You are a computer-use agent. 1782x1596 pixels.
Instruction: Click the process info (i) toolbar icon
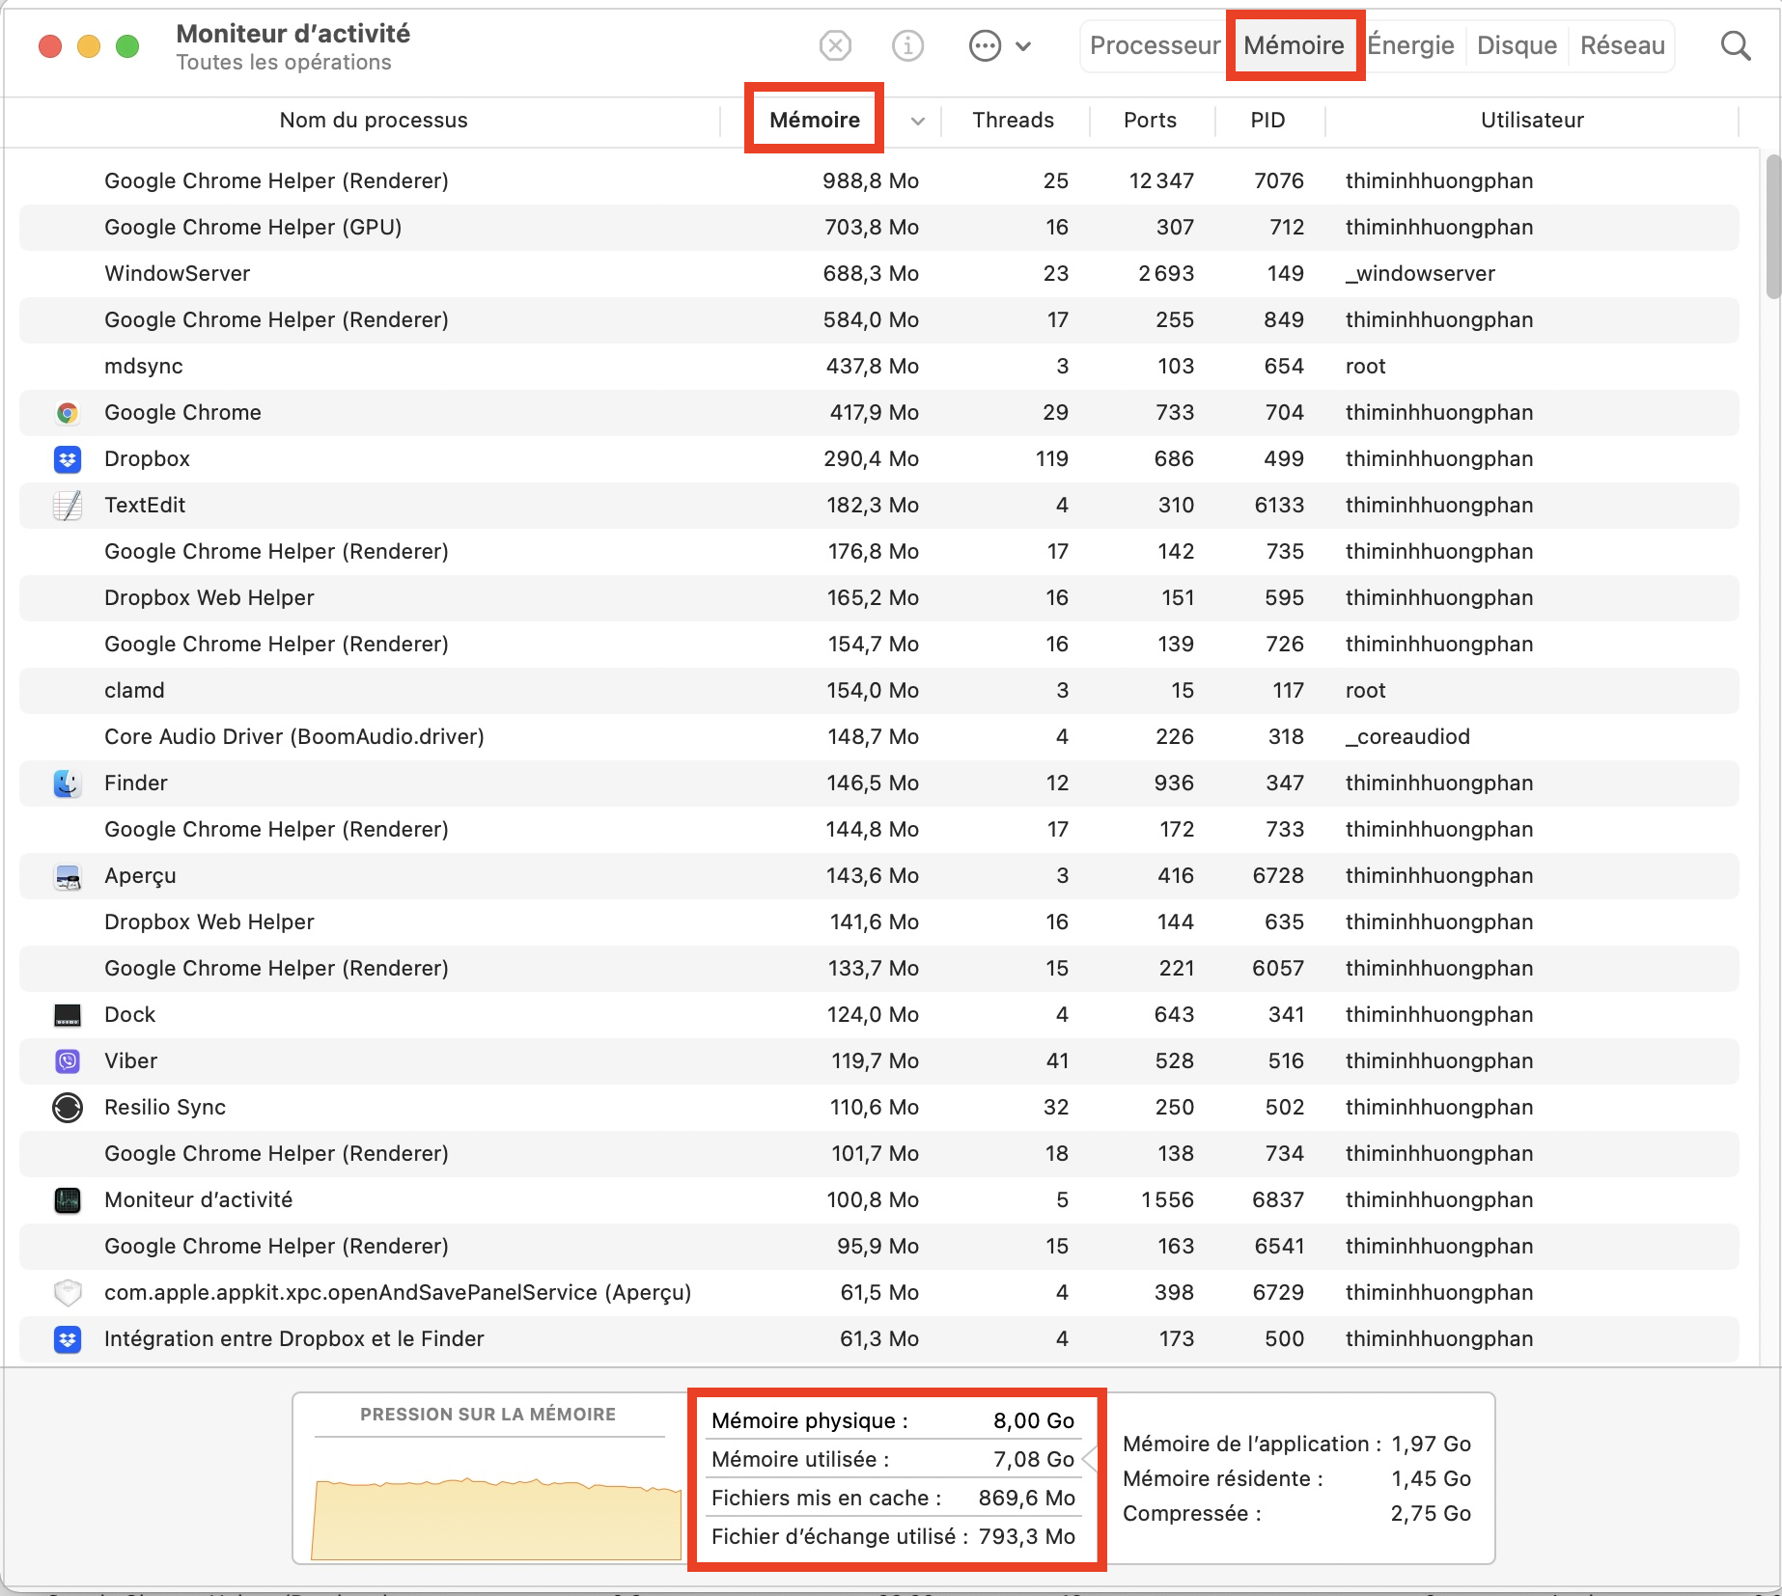click(x=907, y=45)
